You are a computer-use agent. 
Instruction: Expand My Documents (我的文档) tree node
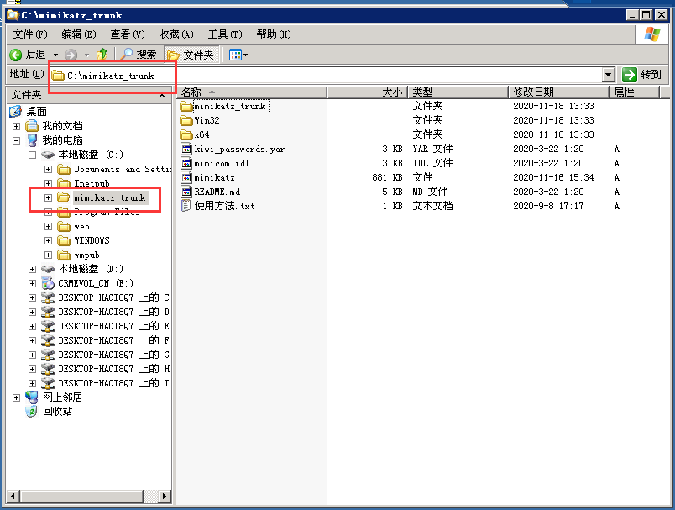(x=16, y=126)
